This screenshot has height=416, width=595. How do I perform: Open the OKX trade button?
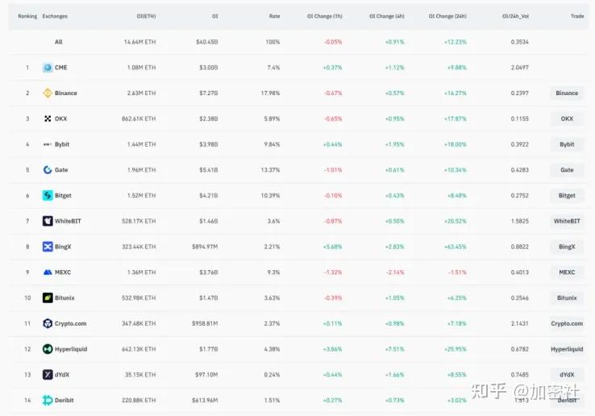point(567,119)
